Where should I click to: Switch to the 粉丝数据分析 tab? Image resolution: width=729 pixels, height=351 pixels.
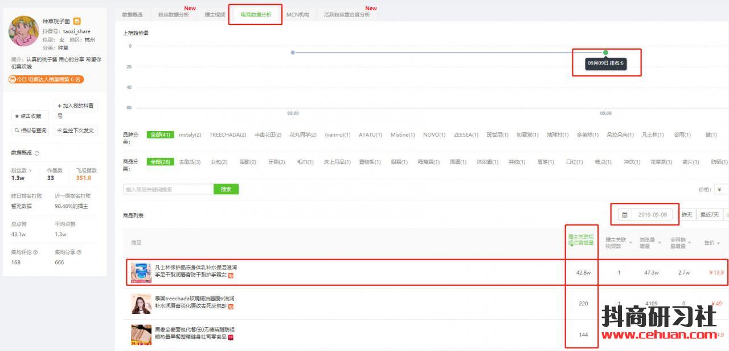pyautogui.click(x=173, y=15)
